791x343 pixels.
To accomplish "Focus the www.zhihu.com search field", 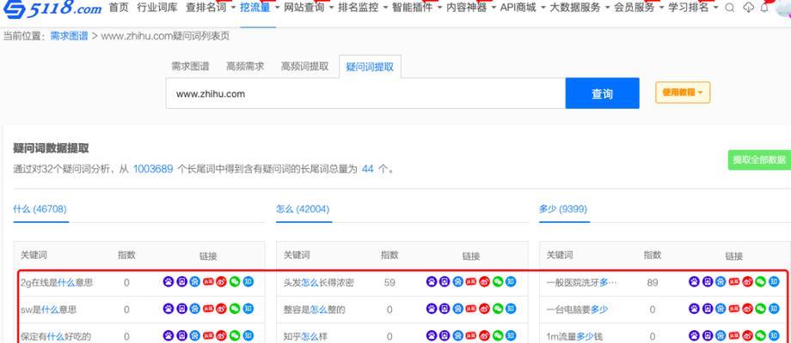I will (365, 93).
